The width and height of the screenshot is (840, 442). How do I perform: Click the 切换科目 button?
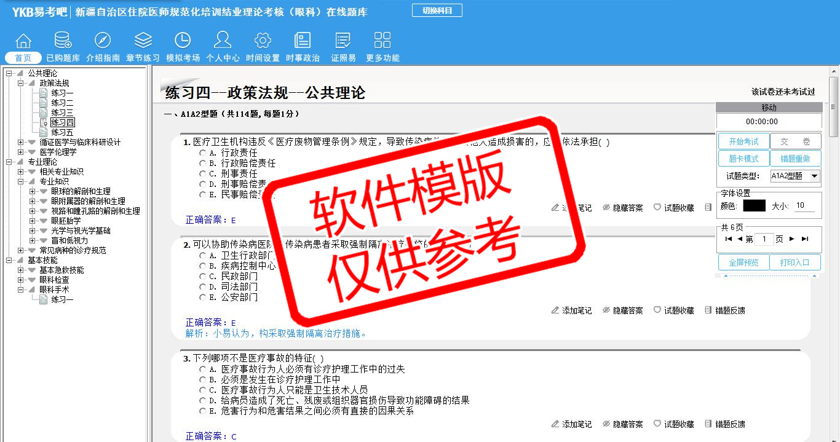coord(437,10)
